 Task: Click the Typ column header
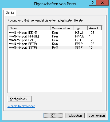tap(80, 28)
